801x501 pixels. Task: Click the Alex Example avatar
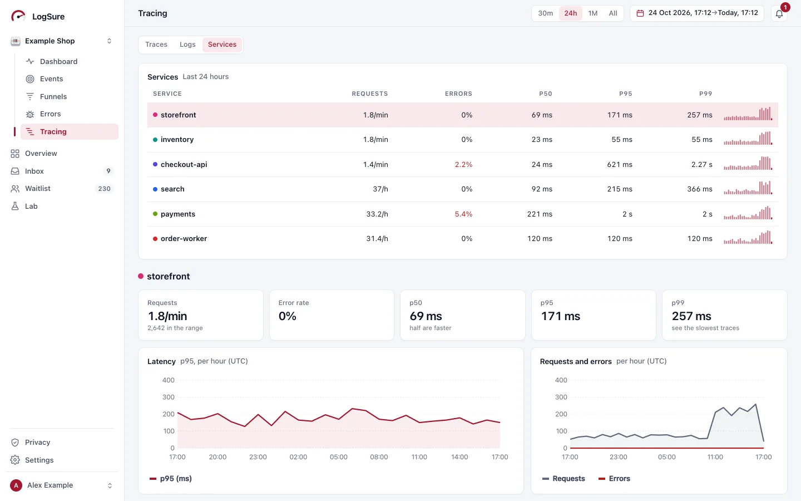click(16, 485)
